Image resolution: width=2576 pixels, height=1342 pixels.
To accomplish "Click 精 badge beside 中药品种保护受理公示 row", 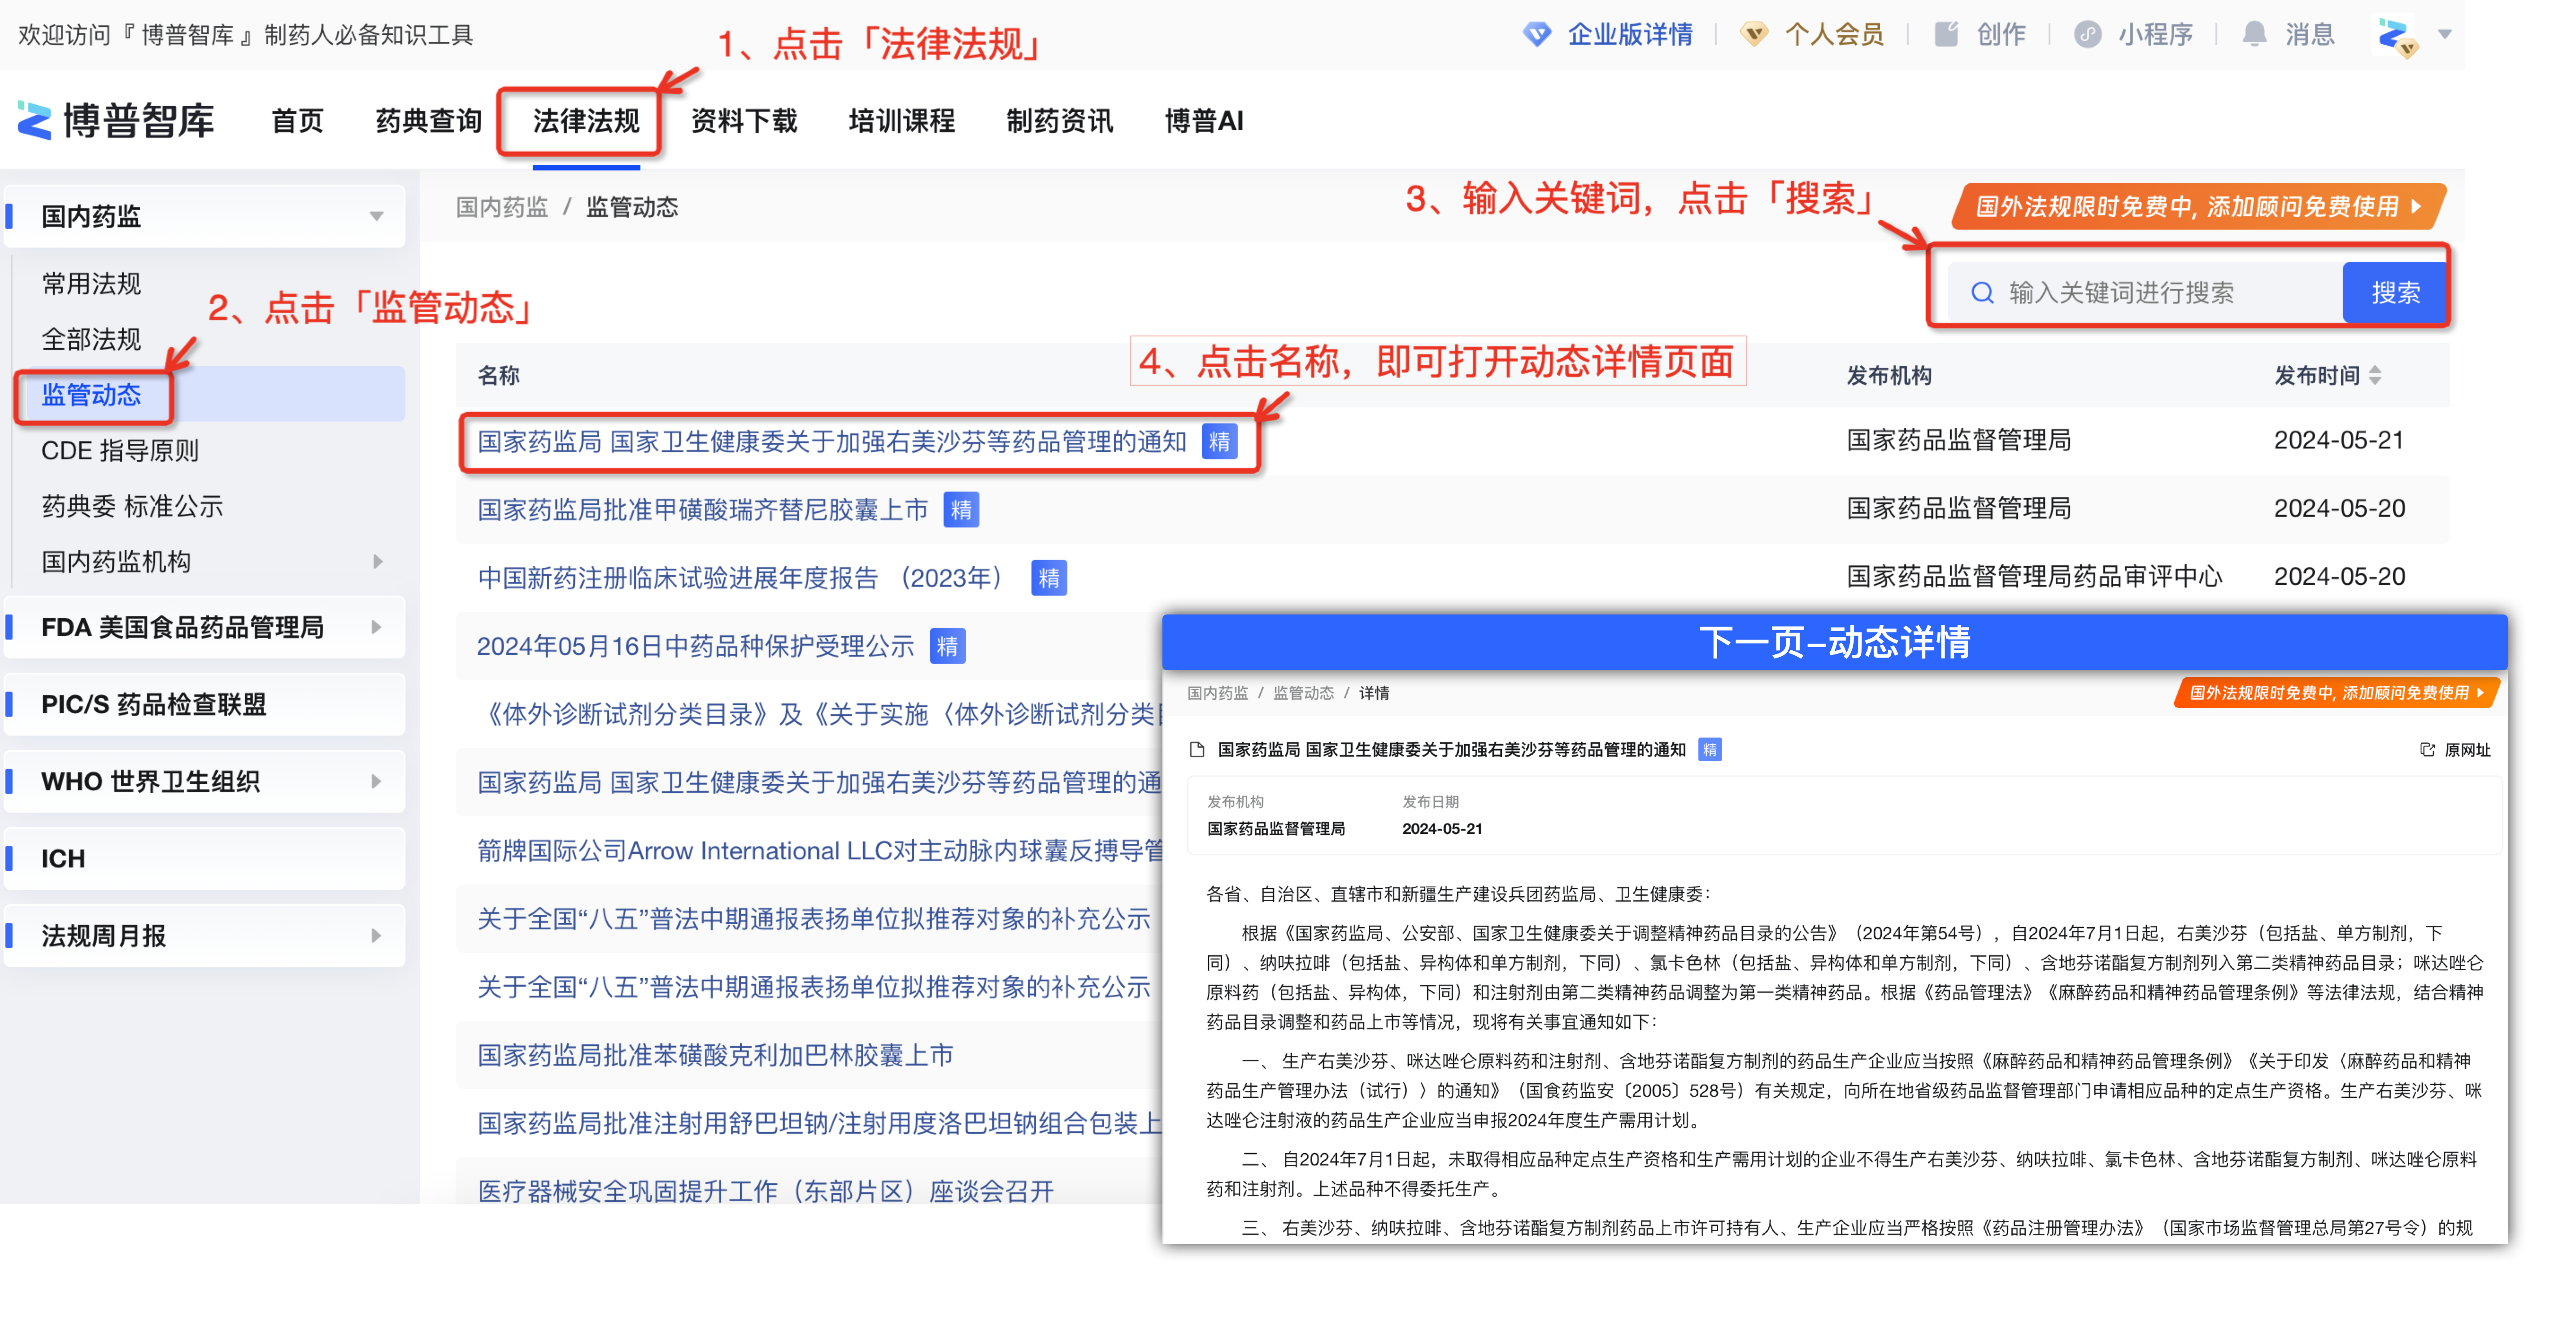I will click(947, 646).
